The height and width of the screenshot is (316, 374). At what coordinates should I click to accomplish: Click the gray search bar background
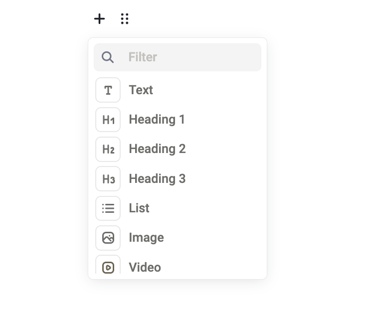click(178, 57)
